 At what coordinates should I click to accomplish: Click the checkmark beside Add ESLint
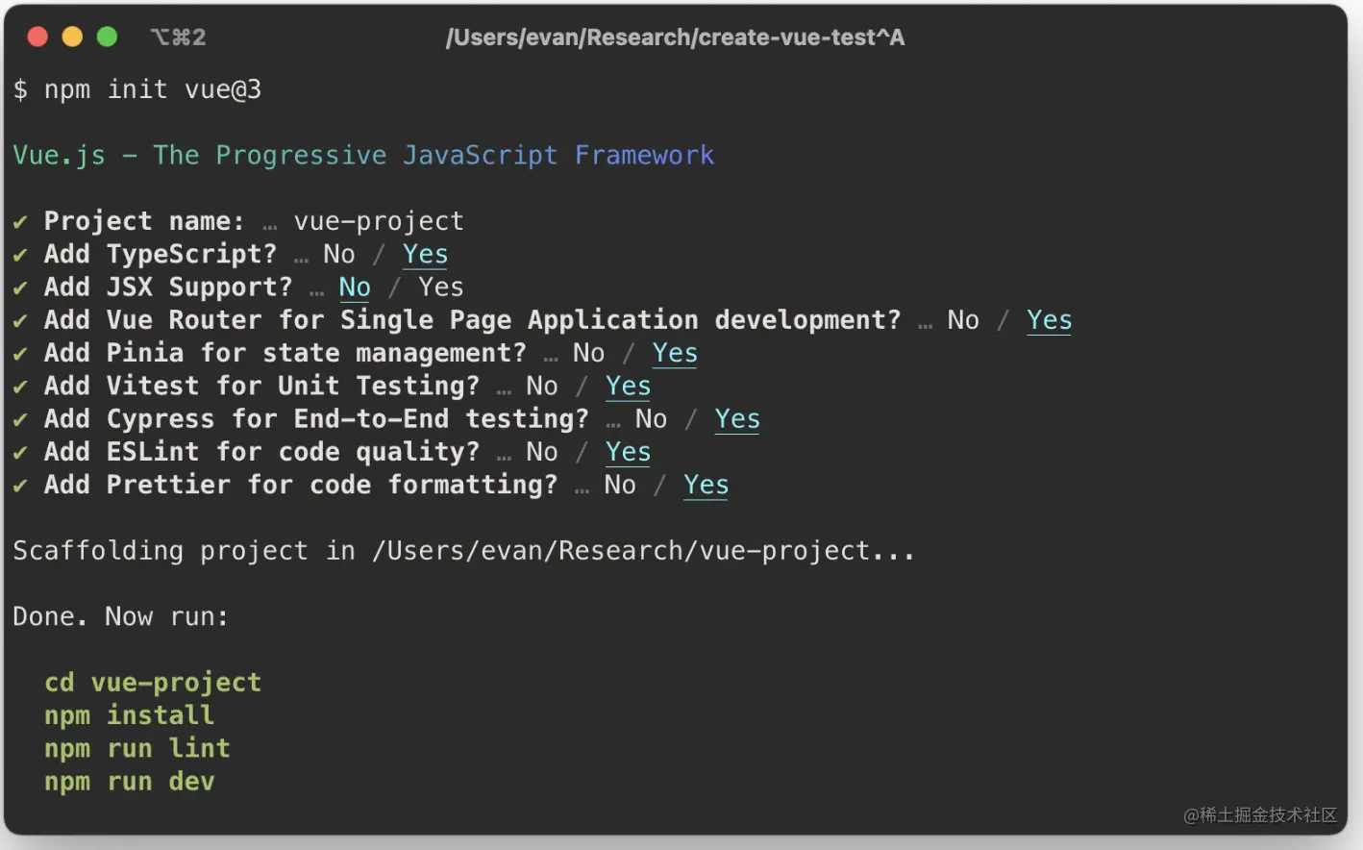(20, 453)
